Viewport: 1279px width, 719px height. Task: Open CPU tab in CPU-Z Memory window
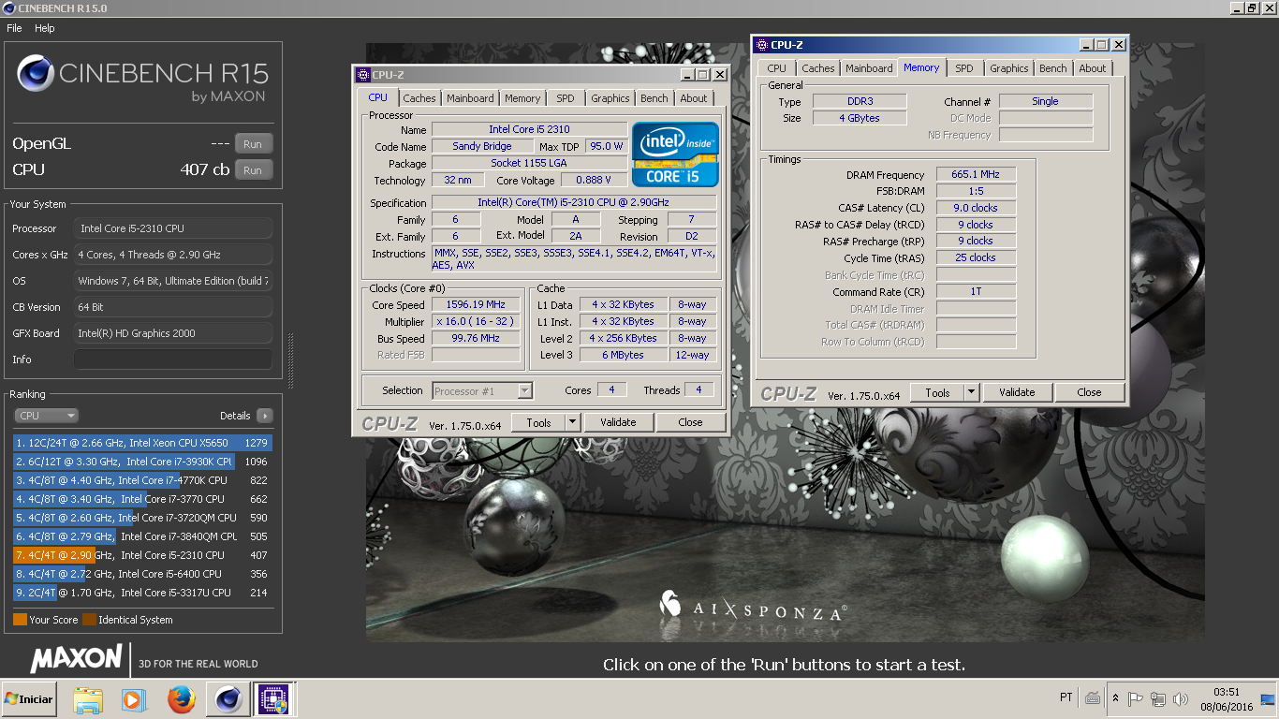tap(777, 68)
